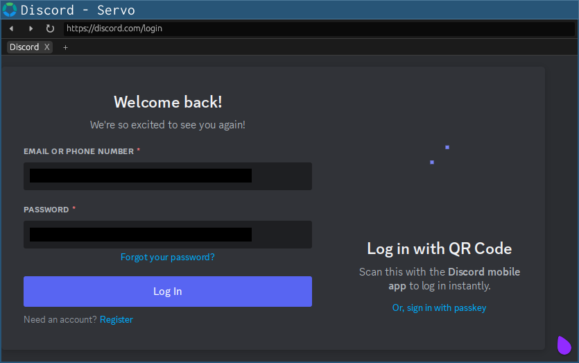The height and width of the screenshot is (363, 579).
Task: Click the purple droplet icon at bottom right
Action: point(564,345)
